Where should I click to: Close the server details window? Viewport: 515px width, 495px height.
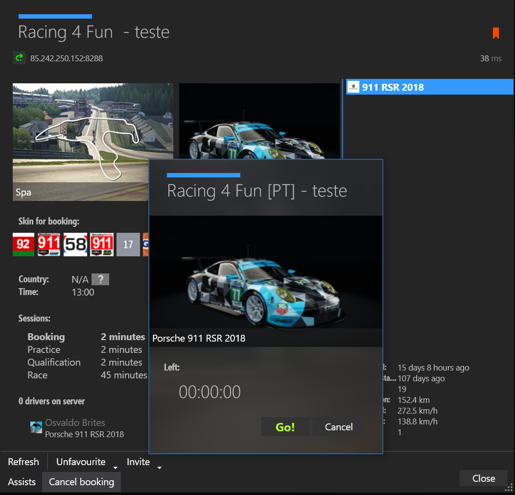tap(484, 478)
